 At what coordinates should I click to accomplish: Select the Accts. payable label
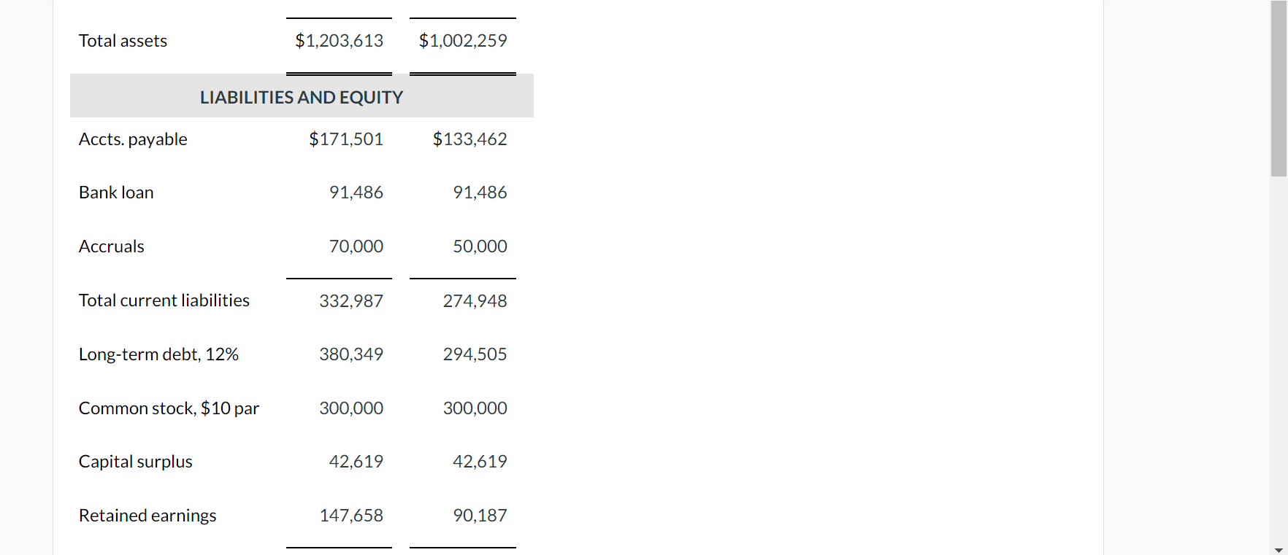(133, 139)
